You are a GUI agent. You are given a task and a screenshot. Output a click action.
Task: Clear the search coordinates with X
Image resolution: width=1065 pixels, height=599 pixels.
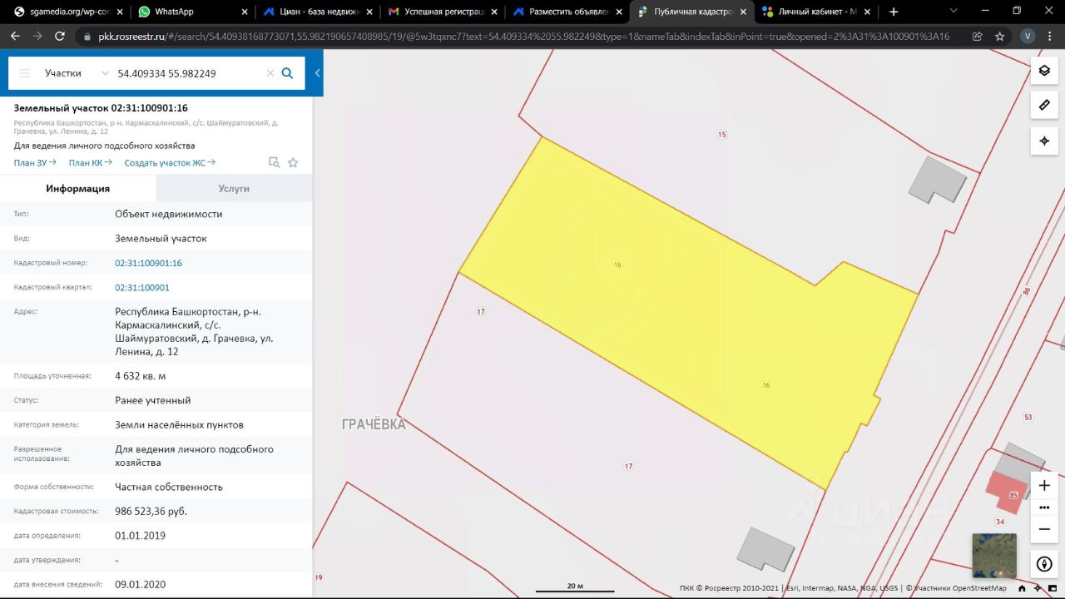click(x=270, y=73)
